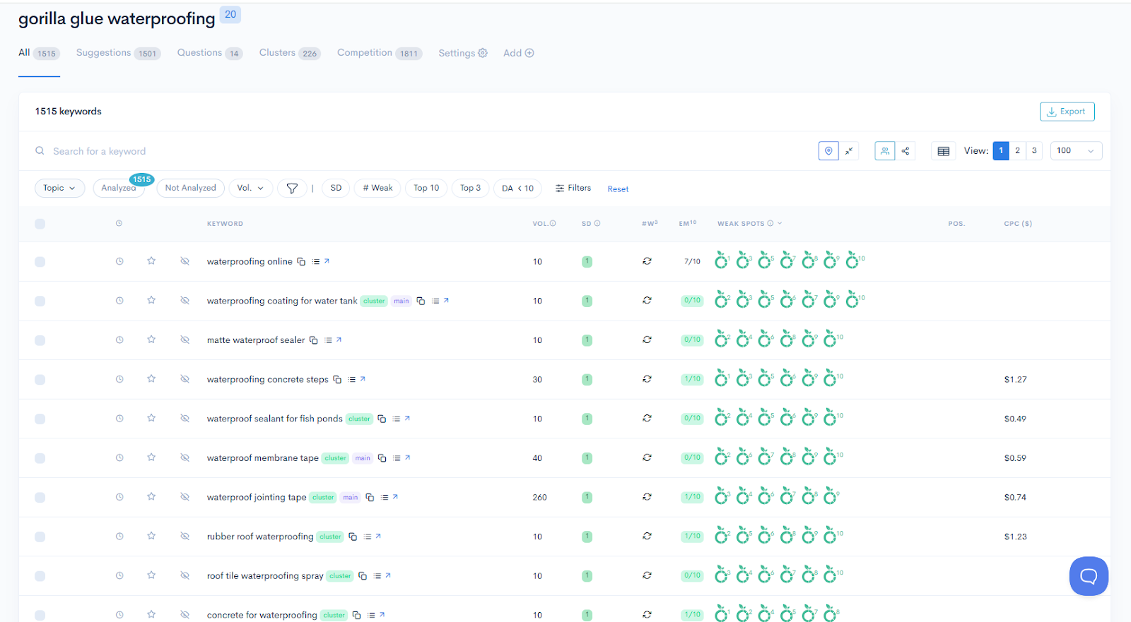Star the 'rubber roof waterproofing' keyword
The height and width of the screenshot is (622, 1131).
[x=151, y=536]
